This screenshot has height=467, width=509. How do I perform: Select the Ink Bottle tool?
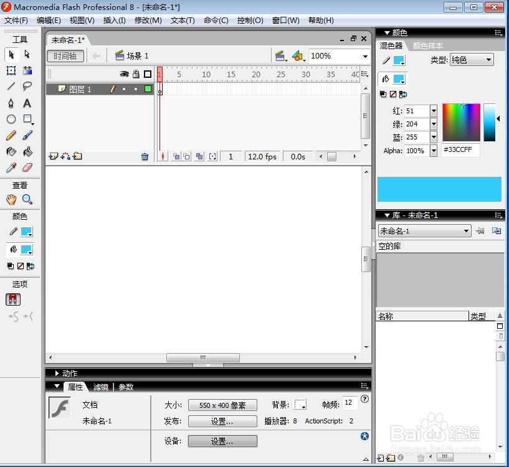click(11, 151)
